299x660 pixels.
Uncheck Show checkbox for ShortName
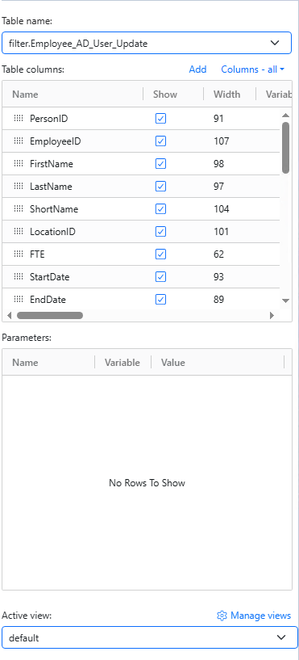point(161,209)
